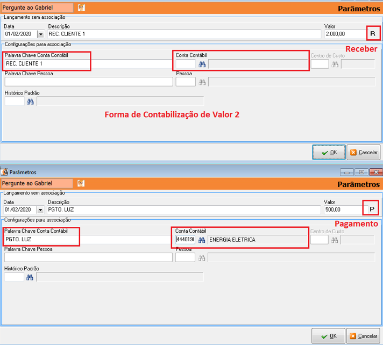The width and height of the screenshot is (383, 345).
Task: Confirm with OK in upper Parâmetros window
Action: [329, 152]
